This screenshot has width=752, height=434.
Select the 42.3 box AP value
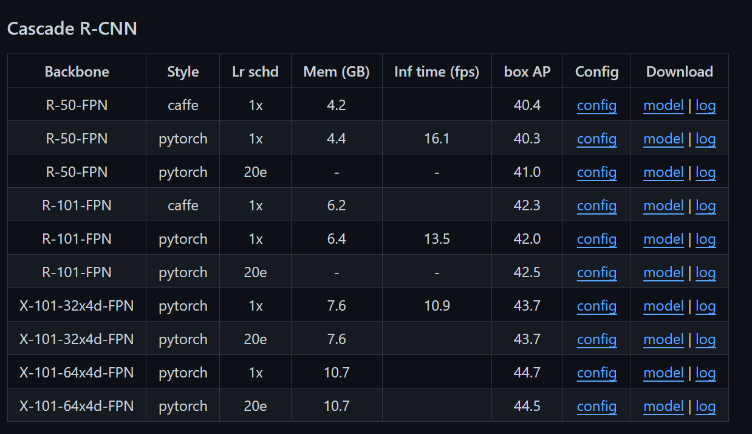pos(527,205)
